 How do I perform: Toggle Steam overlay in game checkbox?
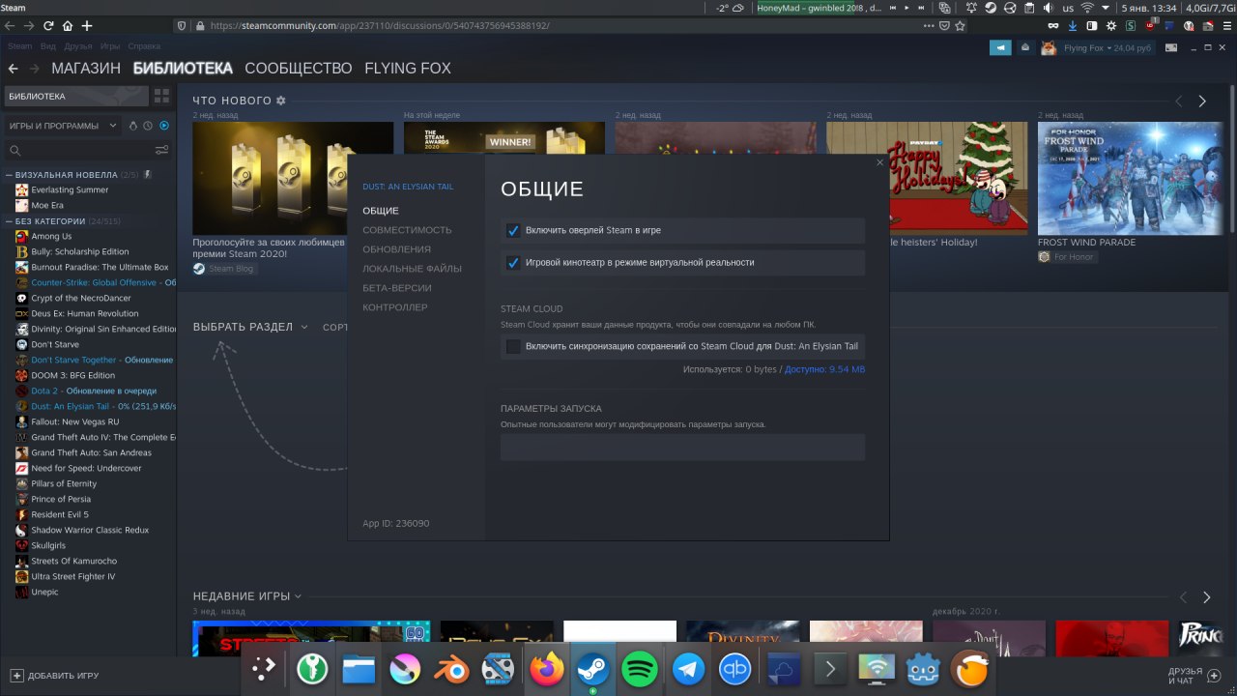[513, 231]
